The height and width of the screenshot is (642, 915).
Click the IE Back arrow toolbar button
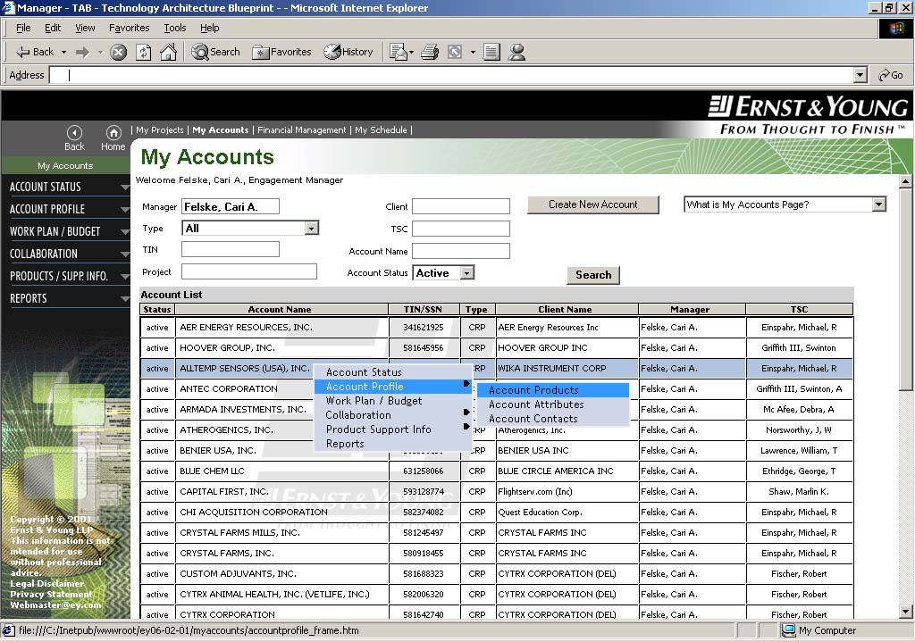pyautogui.click(x=35, y=52)
